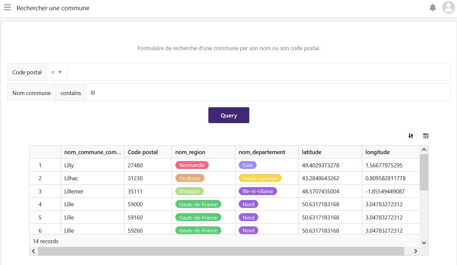Sort by Code postal column header
The width and height of the screenshot is (457, 265).
click(x=148, y=152)
